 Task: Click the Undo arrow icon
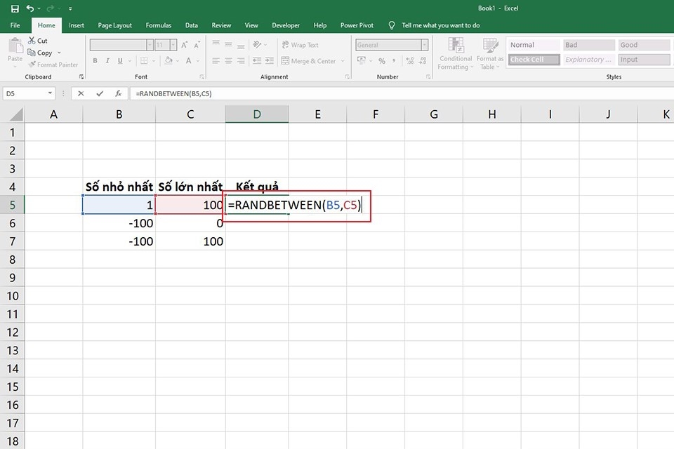[29, 8]
